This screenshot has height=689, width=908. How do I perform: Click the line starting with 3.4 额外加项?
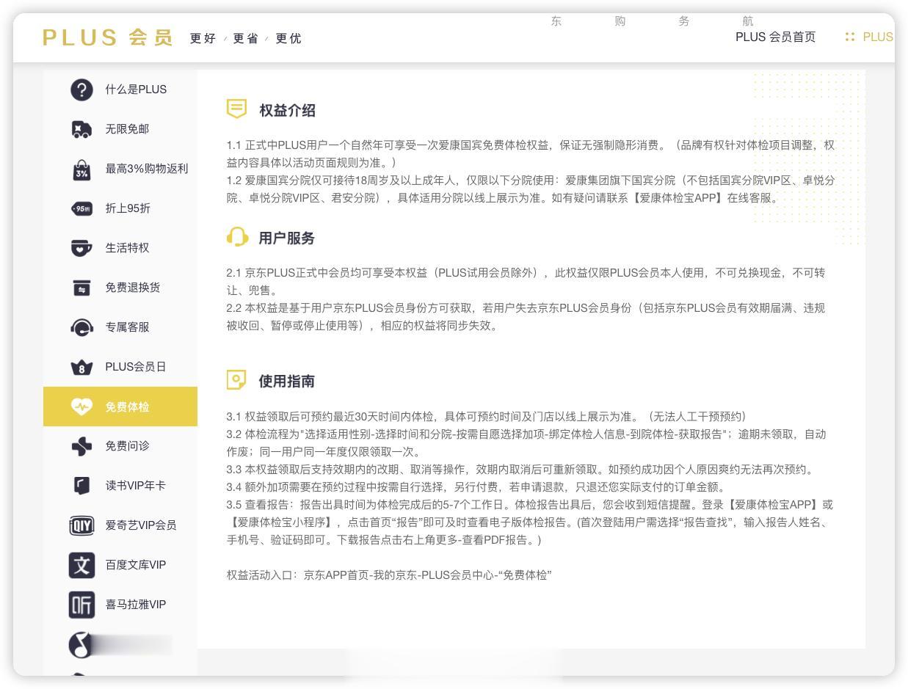(476, 486)
